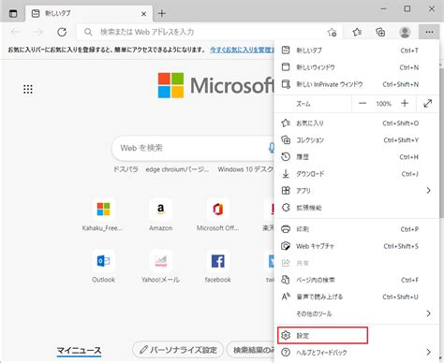This screenshot has width=444, height=363.
Task: Open ダウンロード from the menu
Action: tap(356, 174)
